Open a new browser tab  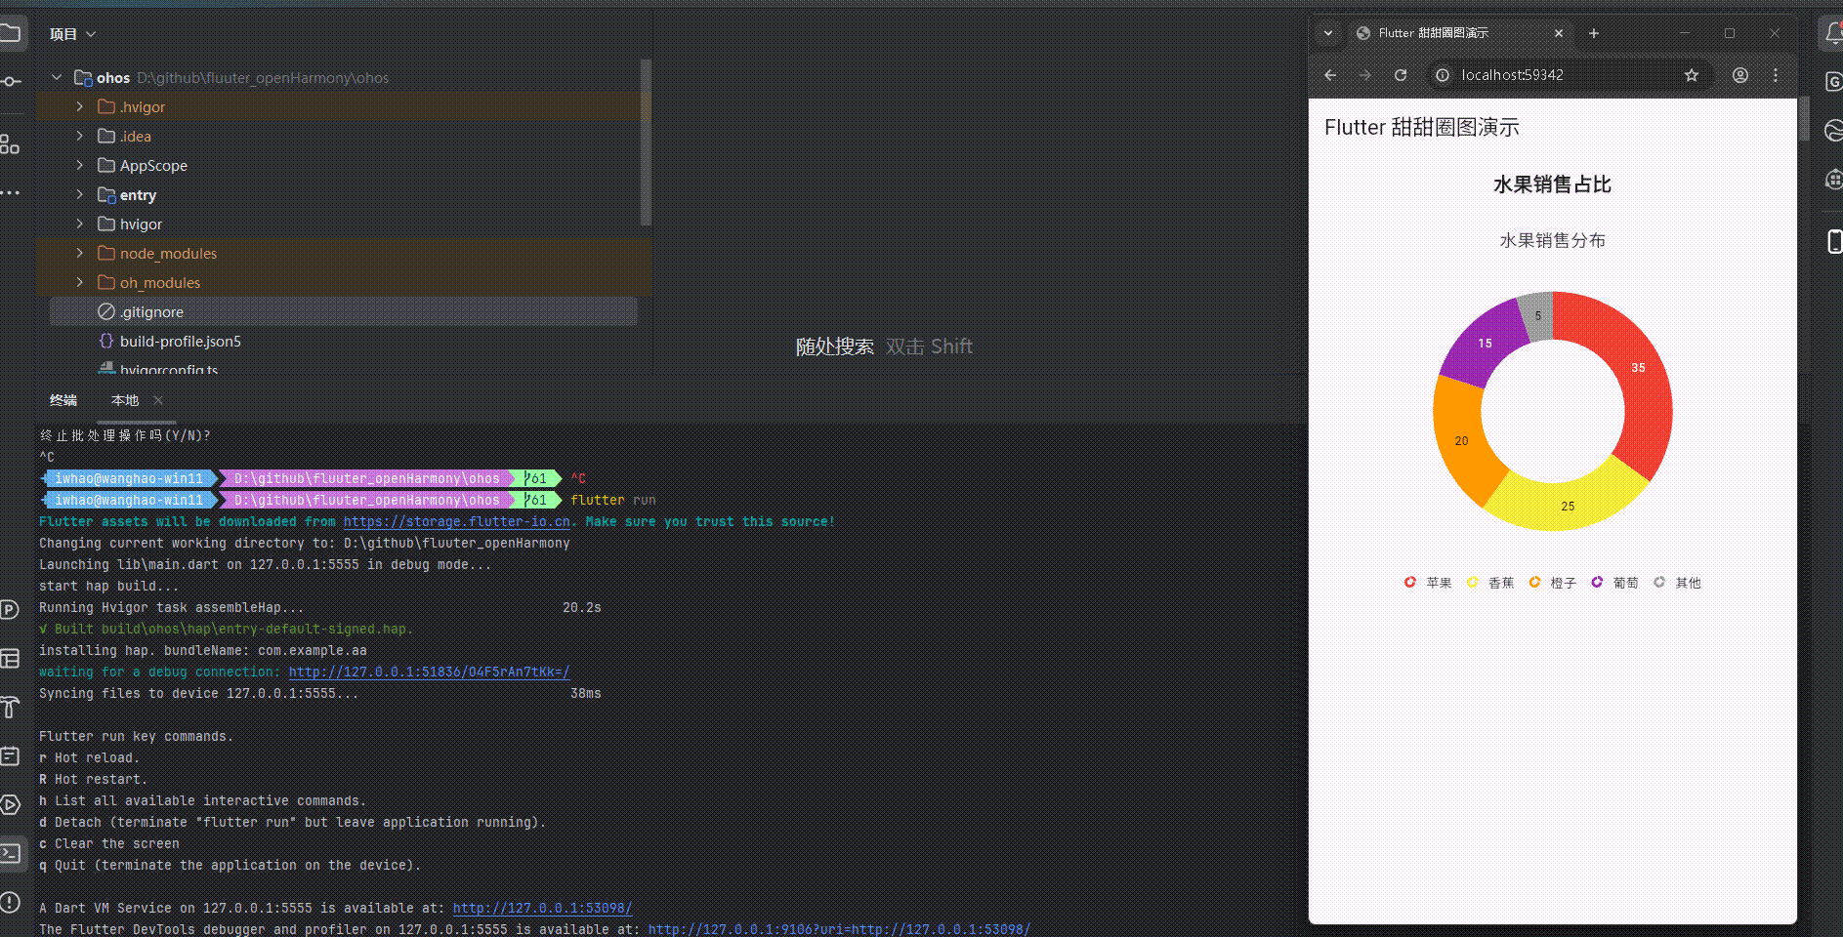1594,33
